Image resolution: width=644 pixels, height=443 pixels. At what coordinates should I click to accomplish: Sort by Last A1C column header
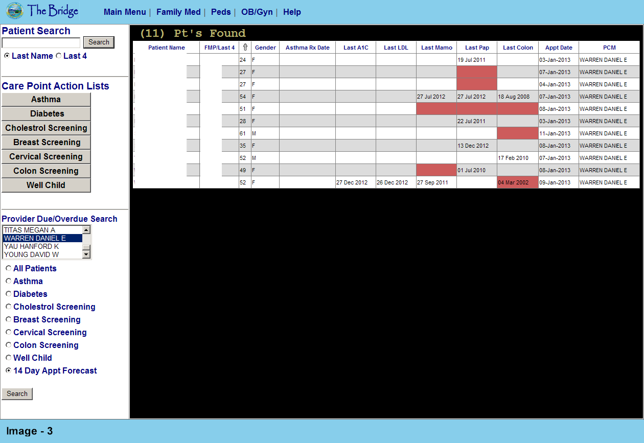tap(356, 48)
